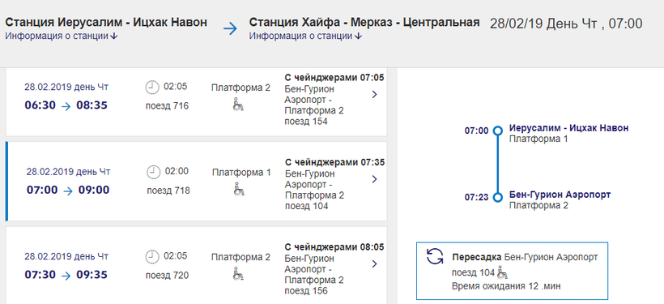This screenshot has height=304, width=664.
Task: Click the 07:00 Иерусалим stop marker
Action: pos(498,131)
